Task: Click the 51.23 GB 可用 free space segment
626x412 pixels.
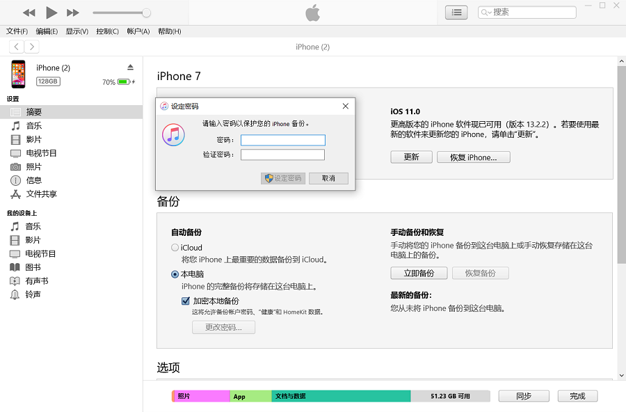Action: click(x=450, y=396)
